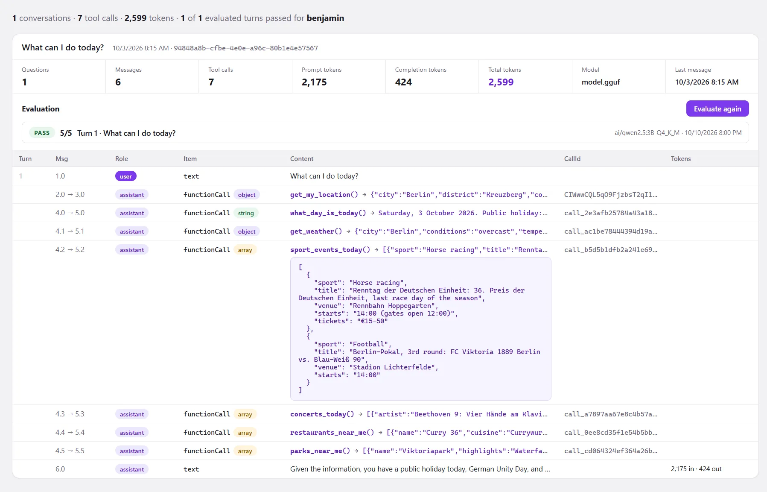Click the Content column header
767x492 pixels.
pos(302,158)
